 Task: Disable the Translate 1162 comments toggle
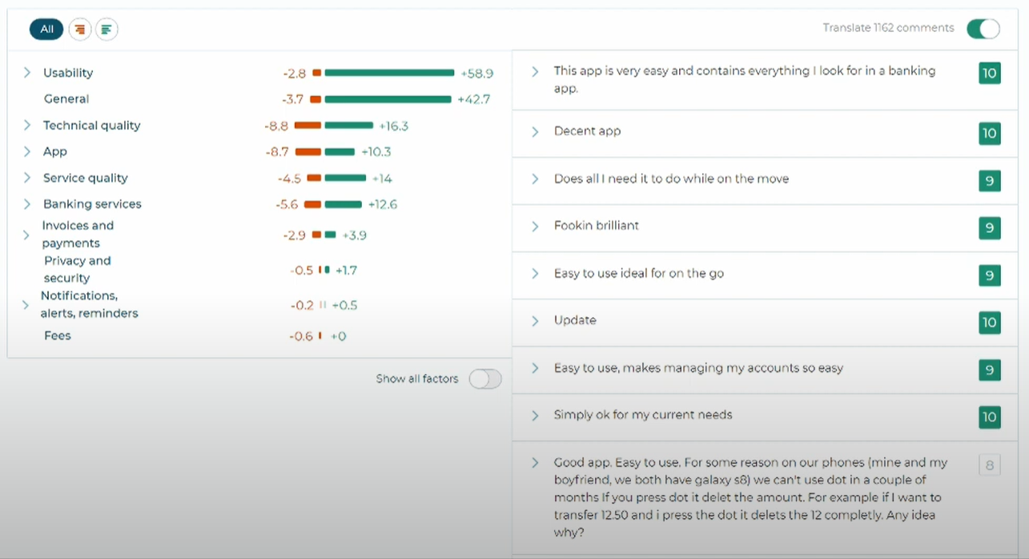pos(983,29)
